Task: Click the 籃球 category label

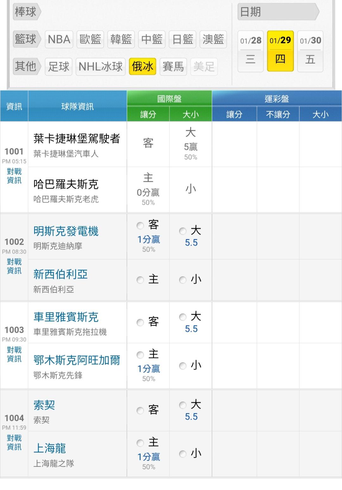Action: (26, 39)
